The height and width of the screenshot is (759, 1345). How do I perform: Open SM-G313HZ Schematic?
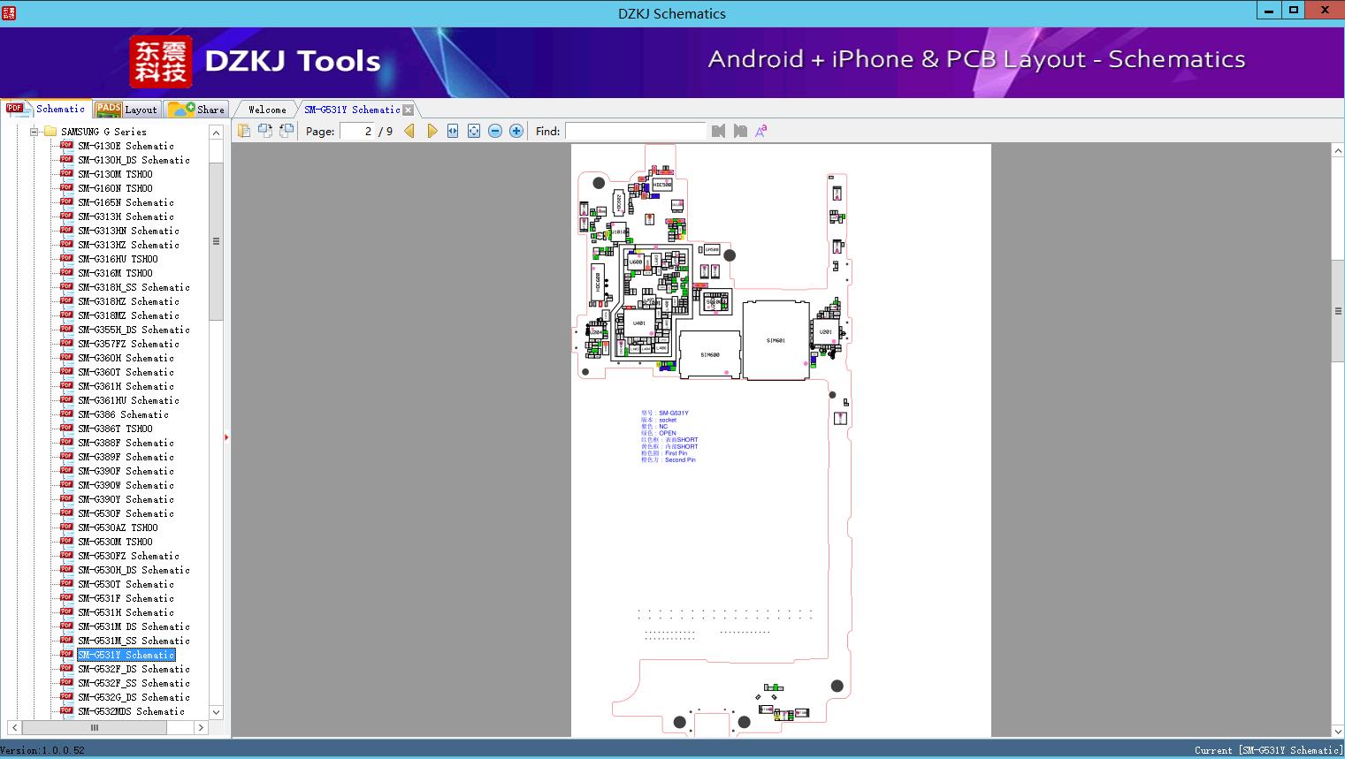[128, 245]
